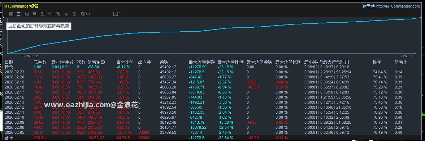Image resolution: width=425 pixels, height=141 pixels.
Task: Click the 最大浮盈比例 column header
Action: tap(289, 62)
